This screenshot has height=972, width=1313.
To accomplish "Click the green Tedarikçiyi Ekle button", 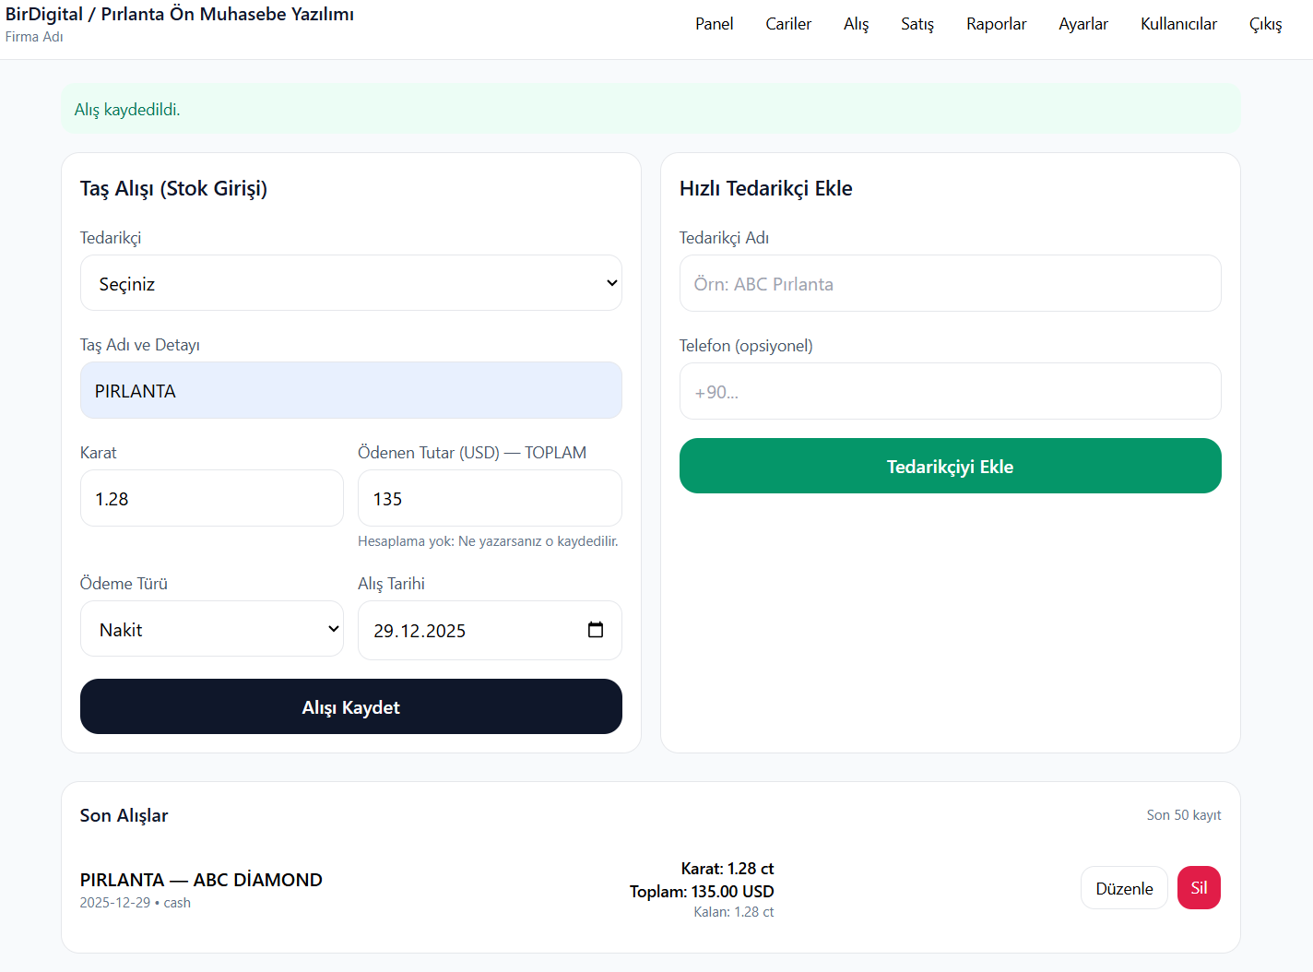I will tap(950, 466).
